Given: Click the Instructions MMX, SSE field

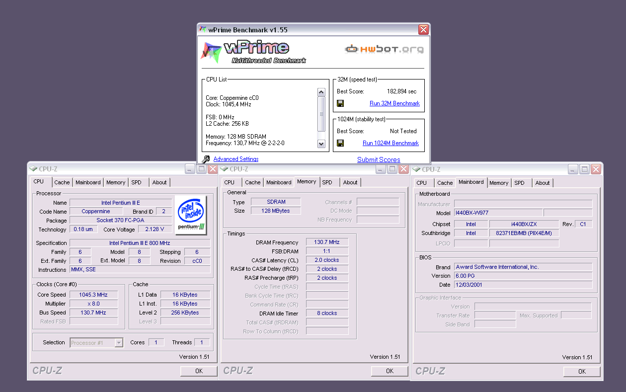Looking at the screenshot, I should (140, 270).
